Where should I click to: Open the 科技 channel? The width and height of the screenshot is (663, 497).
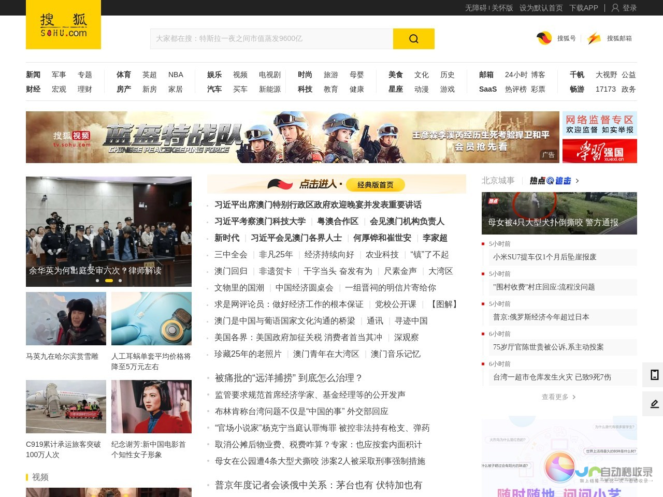point(305,89)
